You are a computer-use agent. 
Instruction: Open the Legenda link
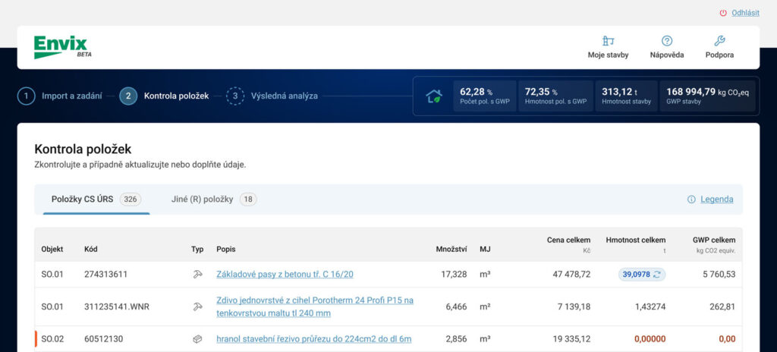716,200
